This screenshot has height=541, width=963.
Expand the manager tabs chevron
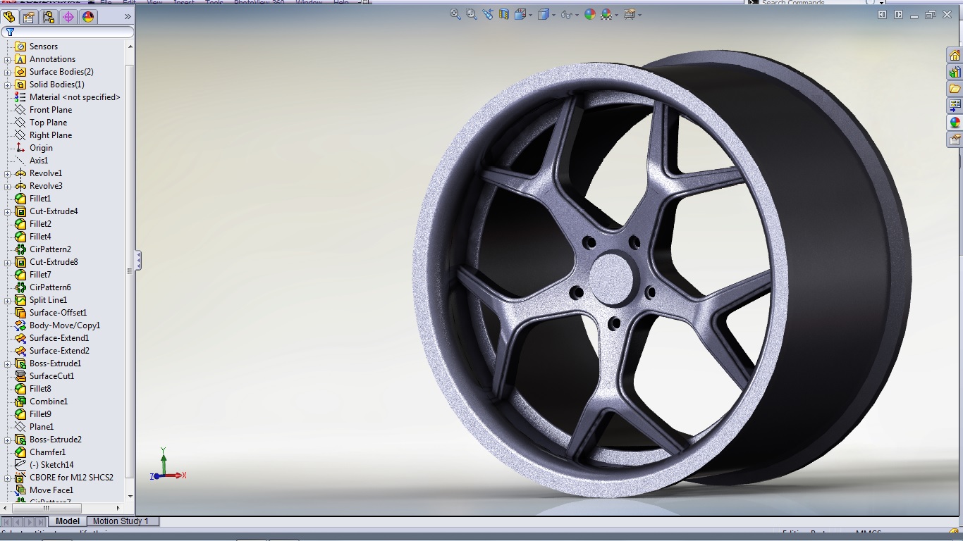[x=128, y=17]
